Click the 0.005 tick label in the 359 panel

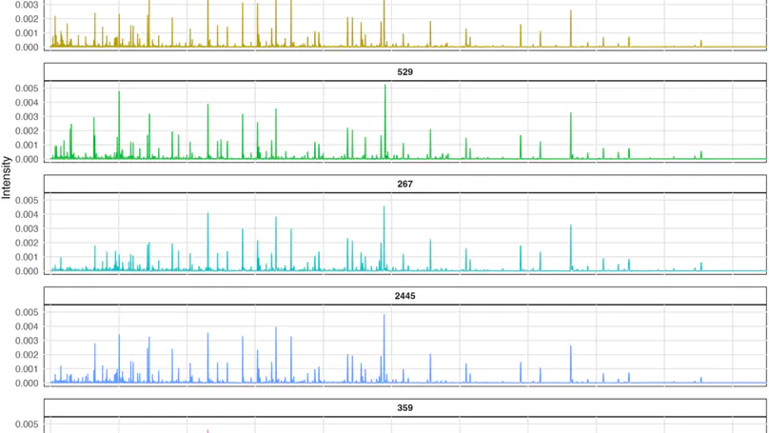coord(27,424)
